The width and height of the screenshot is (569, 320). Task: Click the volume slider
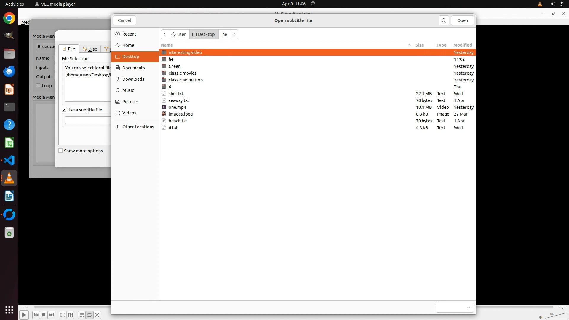click(557, 316)
